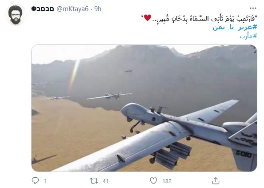This screenshot has height=188, width=264.
Task: Open the @mKtaya6 profile handle
Action: 72,9
